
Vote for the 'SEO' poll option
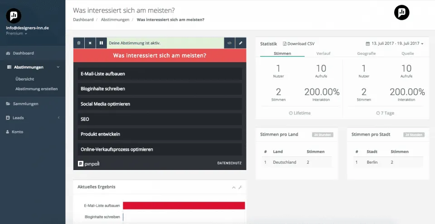tap(159, 119)
